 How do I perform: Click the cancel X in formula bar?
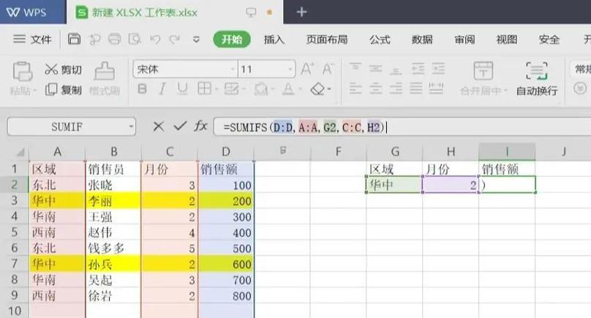point(158,126)
